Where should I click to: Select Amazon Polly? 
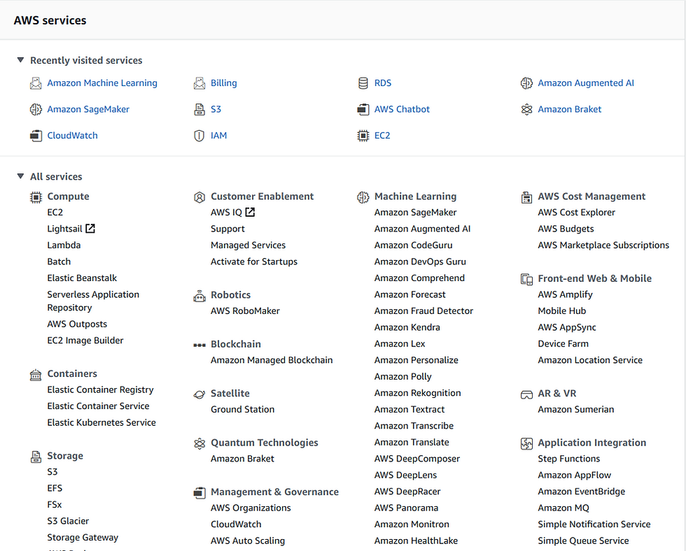[403, 377]
